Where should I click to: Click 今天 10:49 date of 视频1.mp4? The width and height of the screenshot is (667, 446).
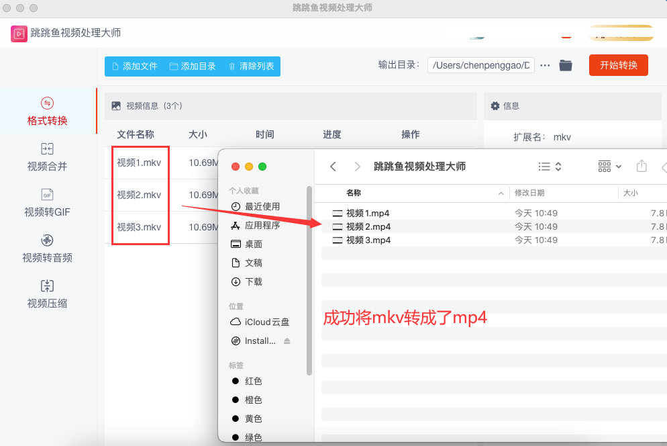pos(536,213)
